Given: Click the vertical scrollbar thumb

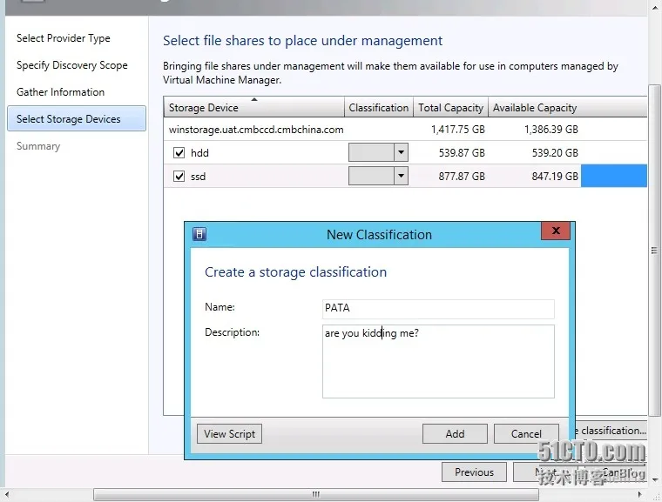Looking at the screenshot, I should click(654, 251).
